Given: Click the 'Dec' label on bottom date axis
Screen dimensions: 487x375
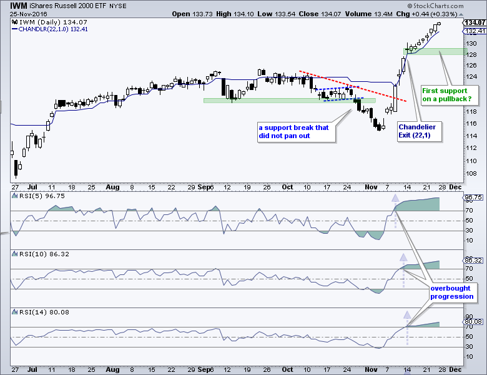Looking at the screenshot, I should click(x=455, y=370).
